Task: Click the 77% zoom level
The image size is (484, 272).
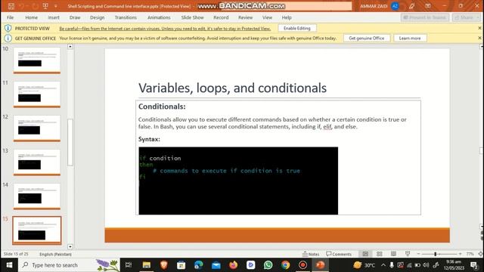Action: click(x=470, y=254)
